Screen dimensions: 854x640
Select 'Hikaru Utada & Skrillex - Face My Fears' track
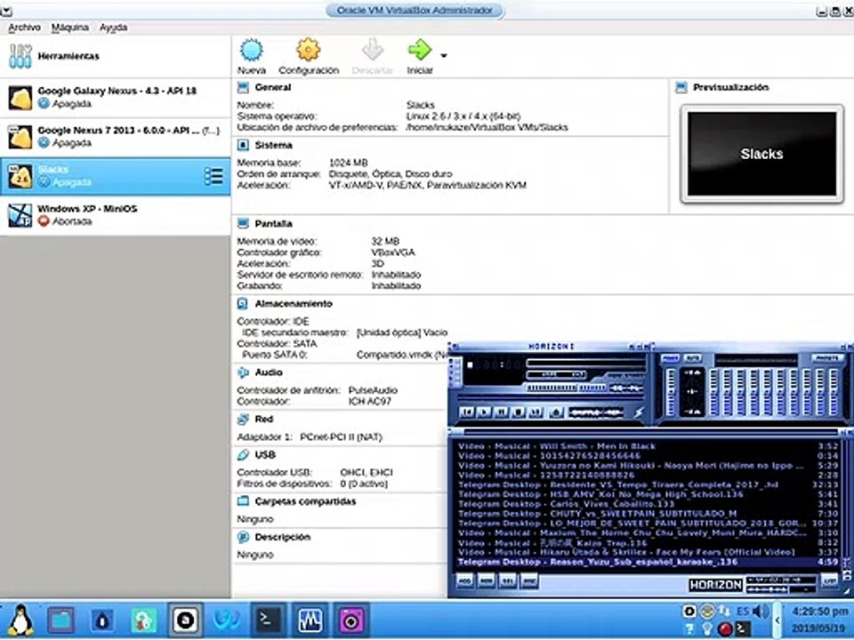pyautogui.click(x=649, y=552)
